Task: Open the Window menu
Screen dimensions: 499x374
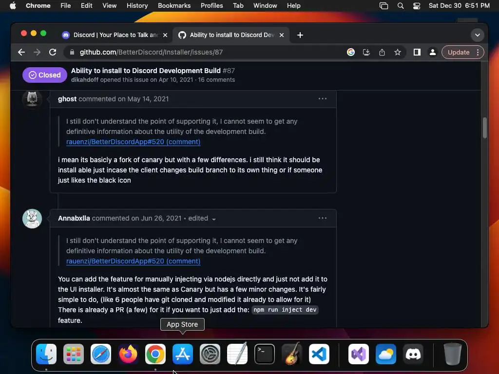Action: click(x=265, y=6)
